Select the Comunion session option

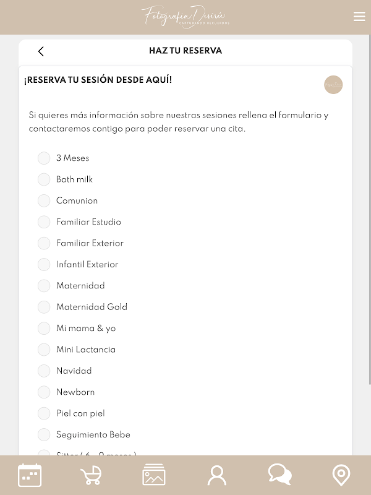click(x=44, y=200)
